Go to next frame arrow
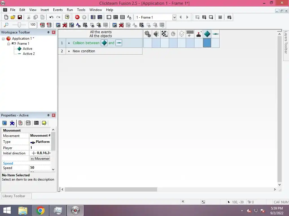The height and width of the screenshot is (216, 289). coord(187,17)
